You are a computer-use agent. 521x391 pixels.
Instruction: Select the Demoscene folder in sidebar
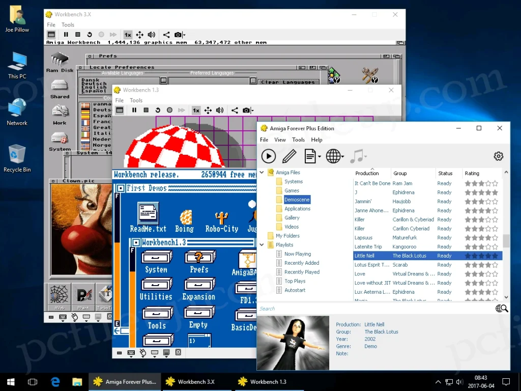pyautogui.click(x=297, y=199)
